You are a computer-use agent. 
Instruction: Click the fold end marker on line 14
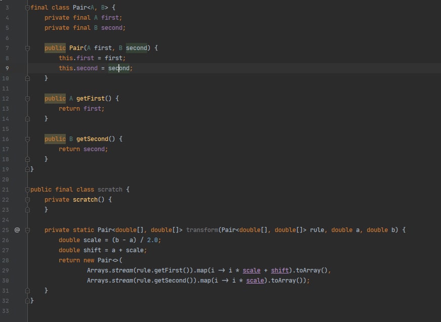27,119
